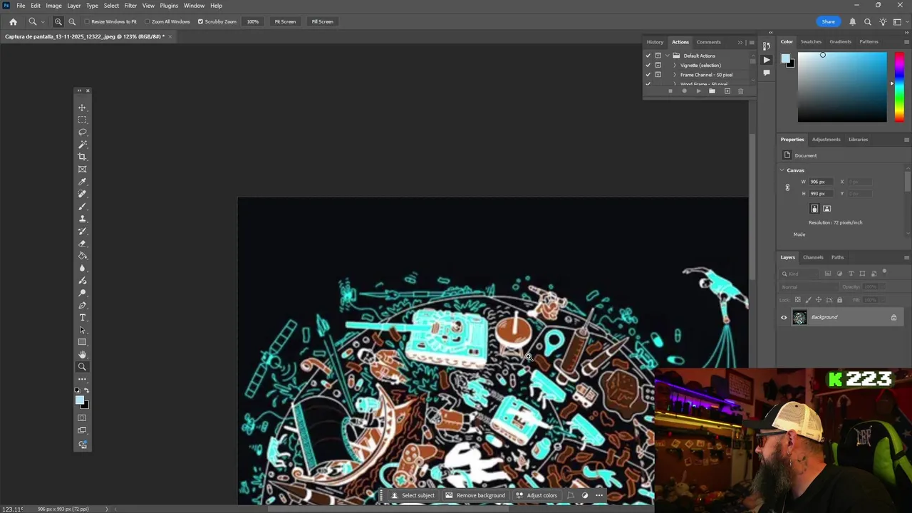Select the Magic Wand tool
Image resolution: width=912 pixels, height=513 pixels.
82,145
